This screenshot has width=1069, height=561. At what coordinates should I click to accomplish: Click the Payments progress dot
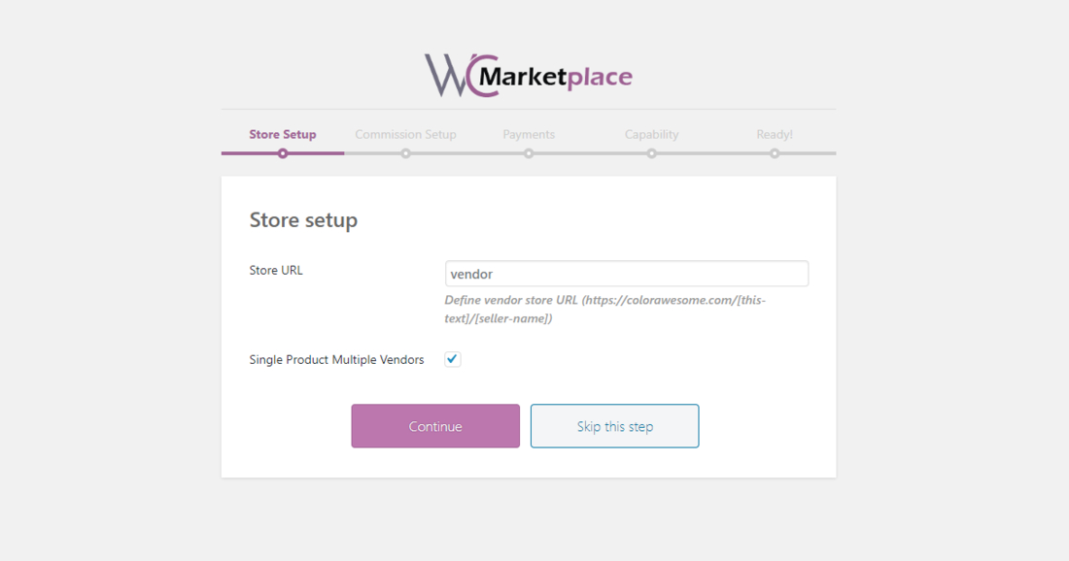pos(529,154)
